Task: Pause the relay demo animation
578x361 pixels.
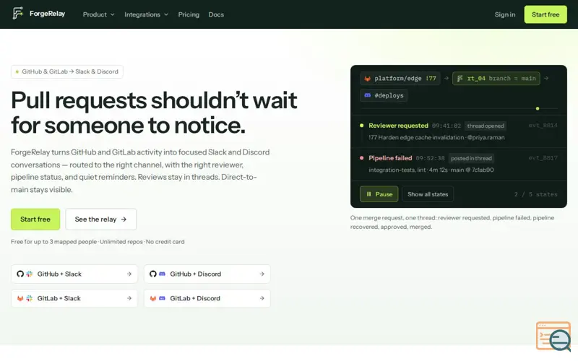Action: point(379,194)
